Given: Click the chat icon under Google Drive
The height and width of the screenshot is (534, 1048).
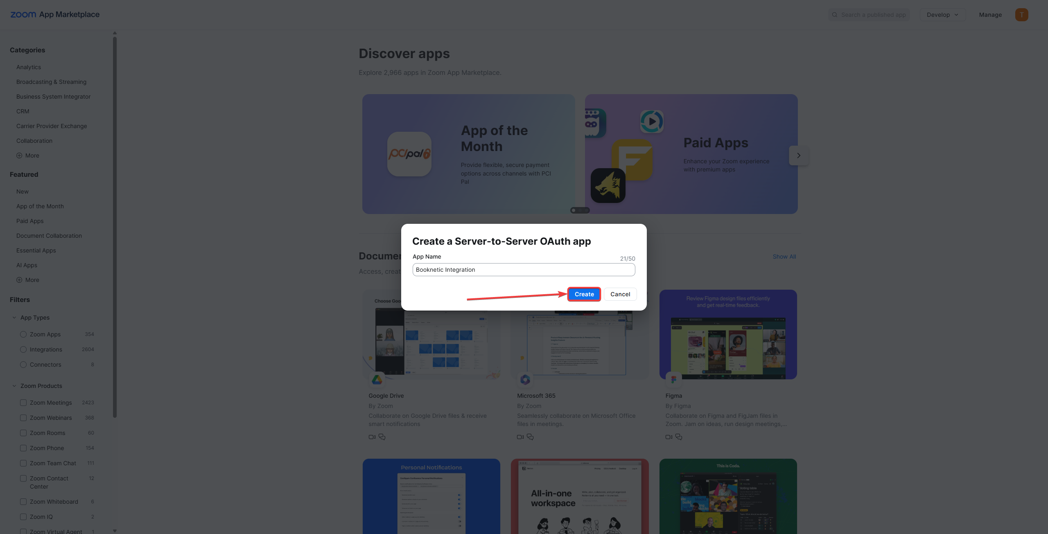Looking at the screenshot, I should [382, 437].
